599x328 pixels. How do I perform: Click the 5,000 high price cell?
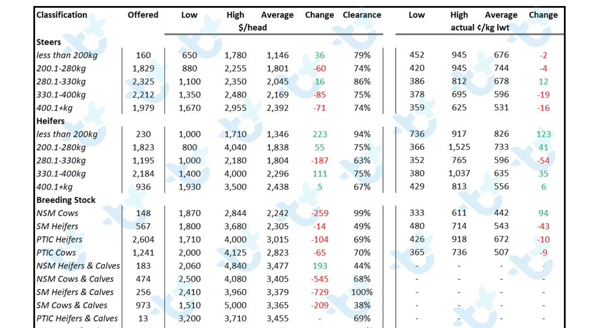point(236,306)
